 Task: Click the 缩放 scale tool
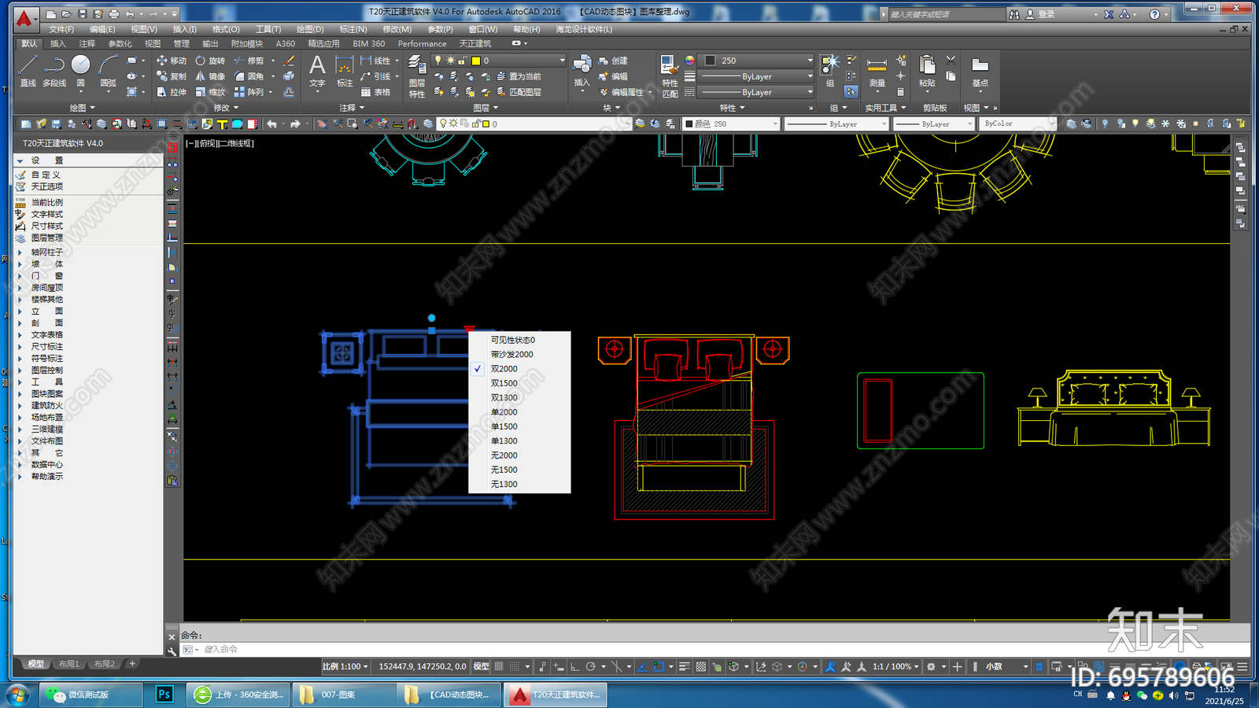209,92
